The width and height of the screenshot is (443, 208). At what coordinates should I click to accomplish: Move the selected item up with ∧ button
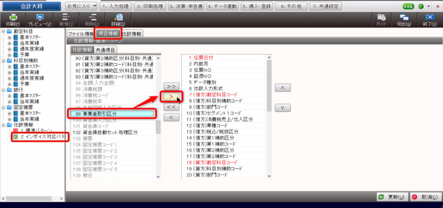[283, 88]
